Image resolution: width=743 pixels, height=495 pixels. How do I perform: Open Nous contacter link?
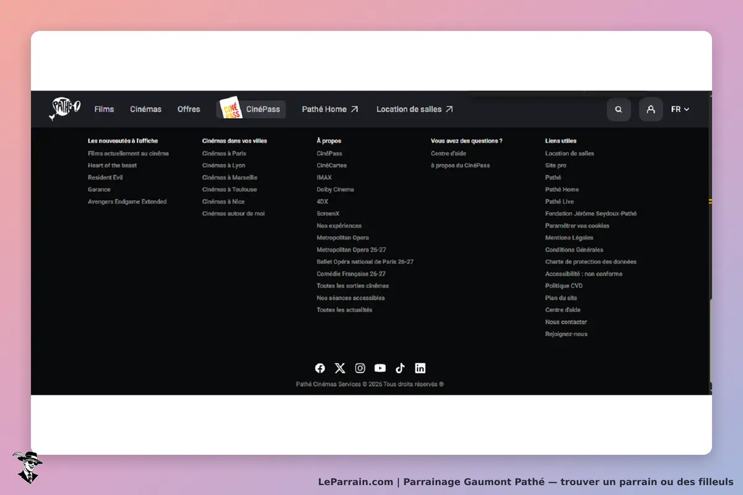[566, 322]
